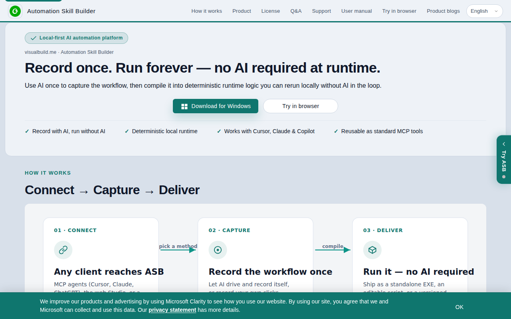Open the privacy statement link

pos(172,310)
